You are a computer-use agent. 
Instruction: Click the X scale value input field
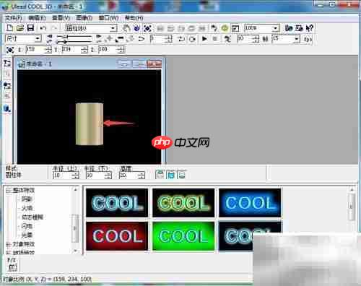pyautogui.click(x=38, y=50)
